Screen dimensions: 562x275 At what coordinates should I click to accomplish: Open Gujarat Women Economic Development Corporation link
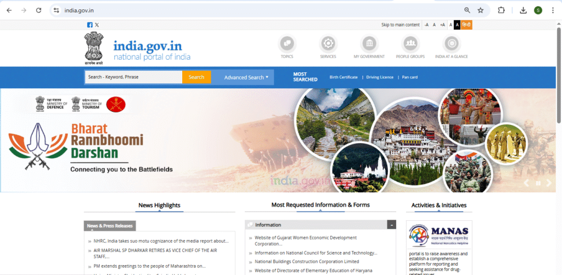click(x=306, y=240)
